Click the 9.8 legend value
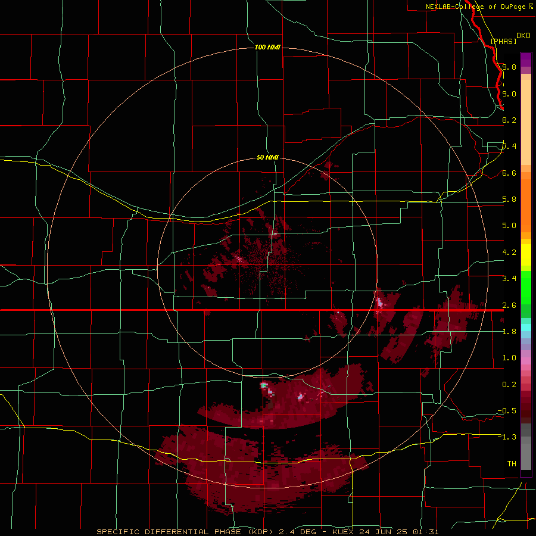Viewport: 536px width, 536px height. click(509, 67)
